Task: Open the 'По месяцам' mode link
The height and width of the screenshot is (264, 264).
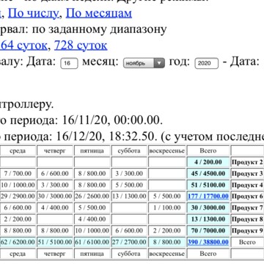Action: 99,13
